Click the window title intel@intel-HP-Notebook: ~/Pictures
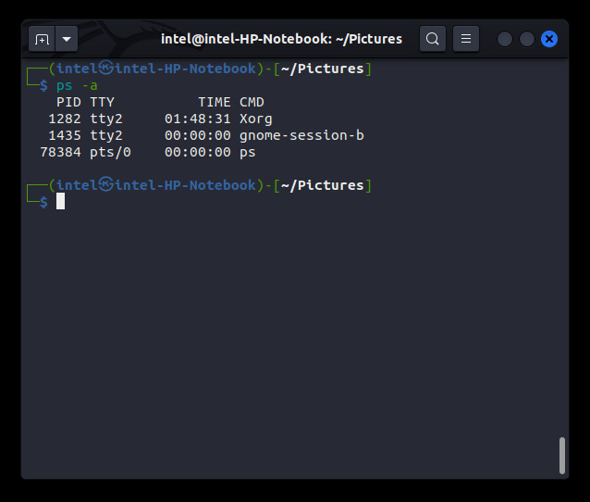Viewport: 590px width, 502px height. point(281,39)
